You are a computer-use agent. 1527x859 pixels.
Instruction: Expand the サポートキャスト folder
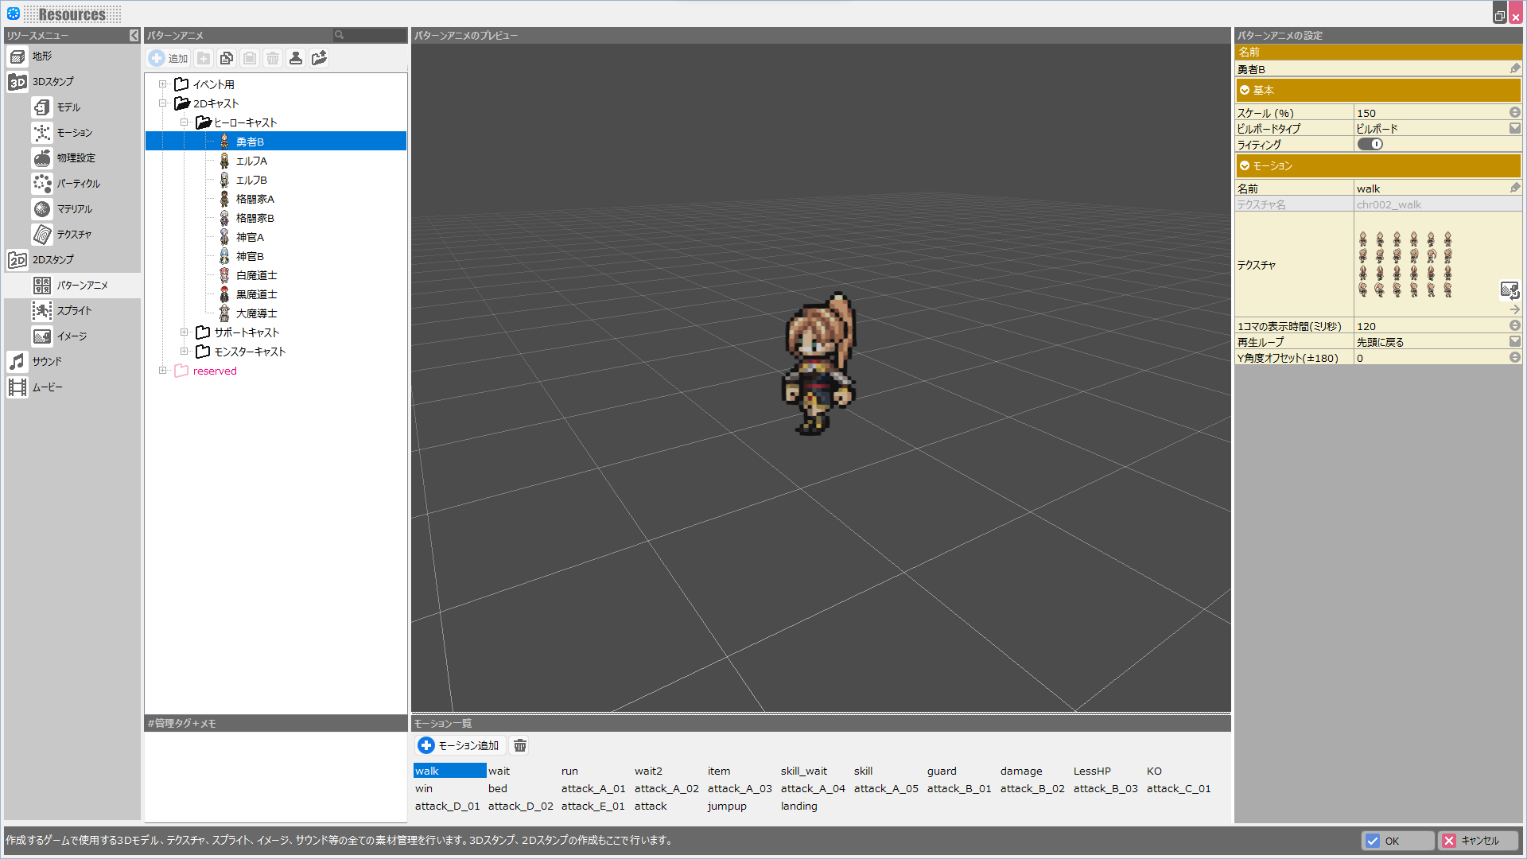coord(184,332)
